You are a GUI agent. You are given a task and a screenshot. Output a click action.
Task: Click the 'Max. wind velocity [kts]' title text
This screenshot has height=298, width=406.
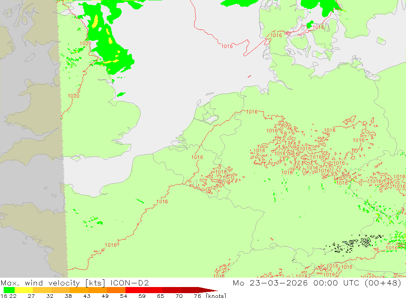[x=53, y=283]
